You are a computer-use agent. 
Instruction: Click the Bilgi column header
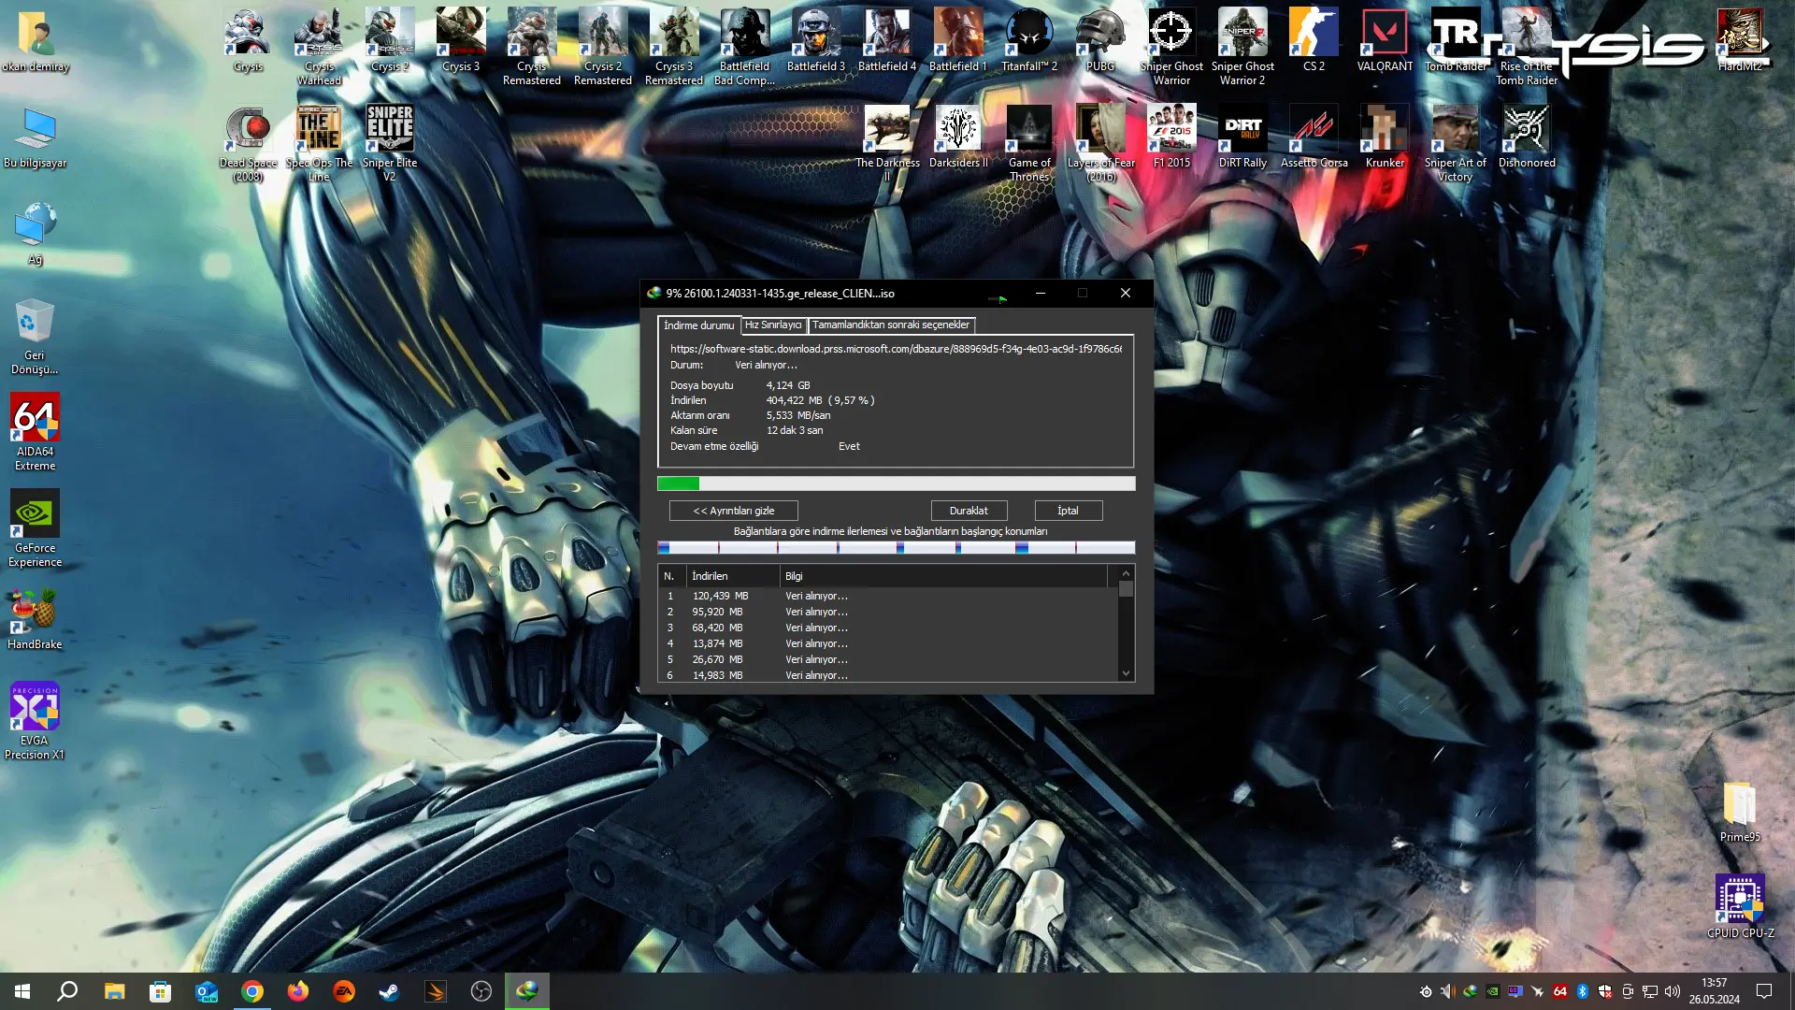944,576
